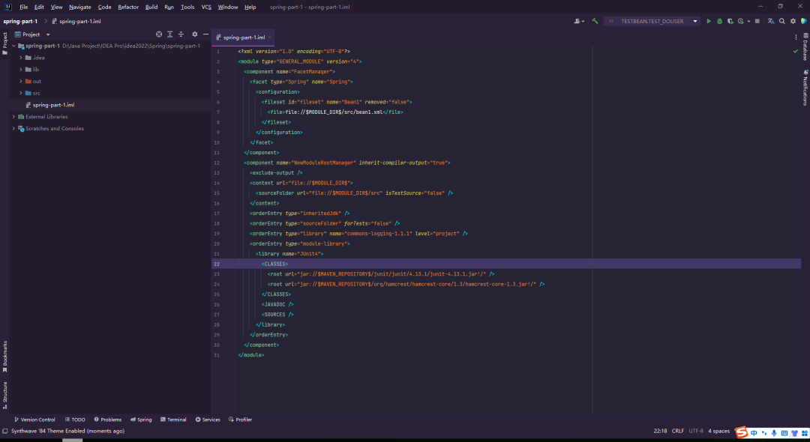Screen dimensions: 810x442
Task: Open editor tabs three-dot options menu
Action: tap(796, 37)
